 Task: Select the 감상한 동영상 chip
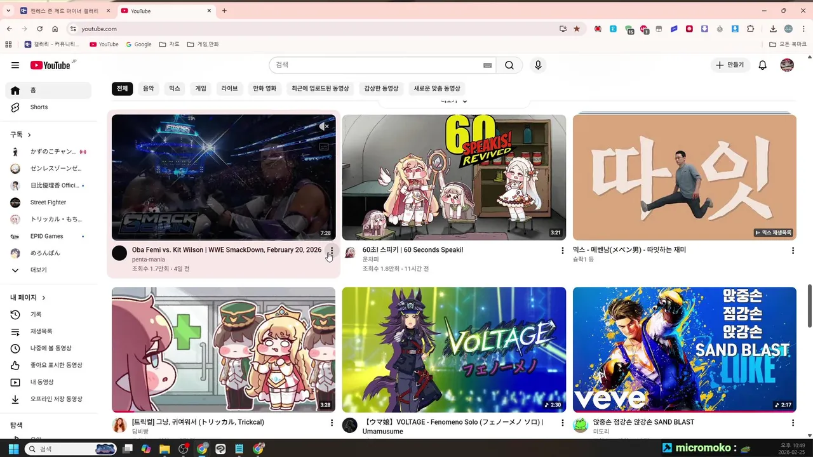(381, 88)
